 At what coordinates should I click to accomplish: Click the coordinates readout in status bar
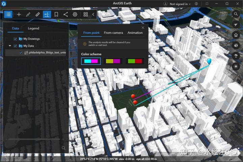coord(99,159)
